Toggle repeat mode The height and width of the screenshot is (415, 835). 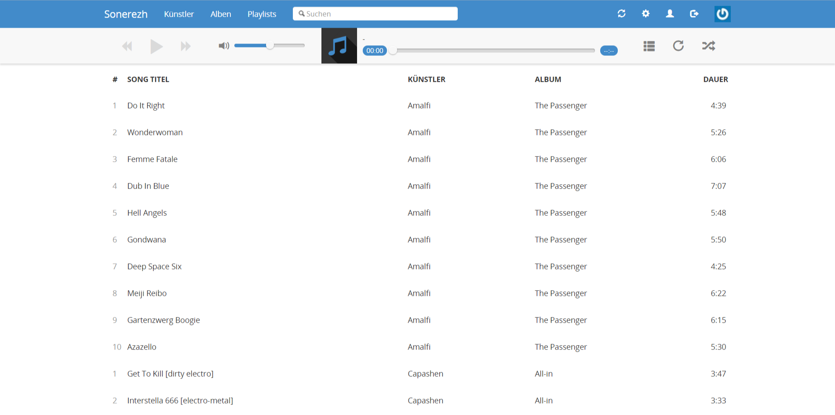point(678,46)
